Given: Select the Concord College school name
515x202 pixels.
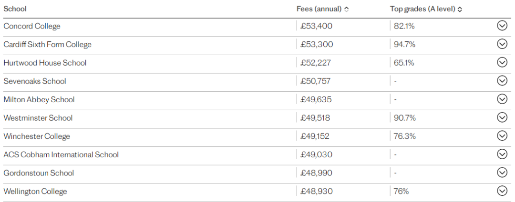Looking at the screenshot, I should 32,26.
